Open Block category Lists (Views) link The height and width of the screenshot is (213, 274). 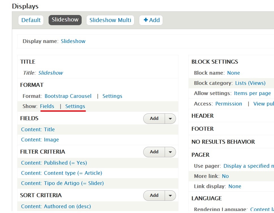[x=250, y=83]
